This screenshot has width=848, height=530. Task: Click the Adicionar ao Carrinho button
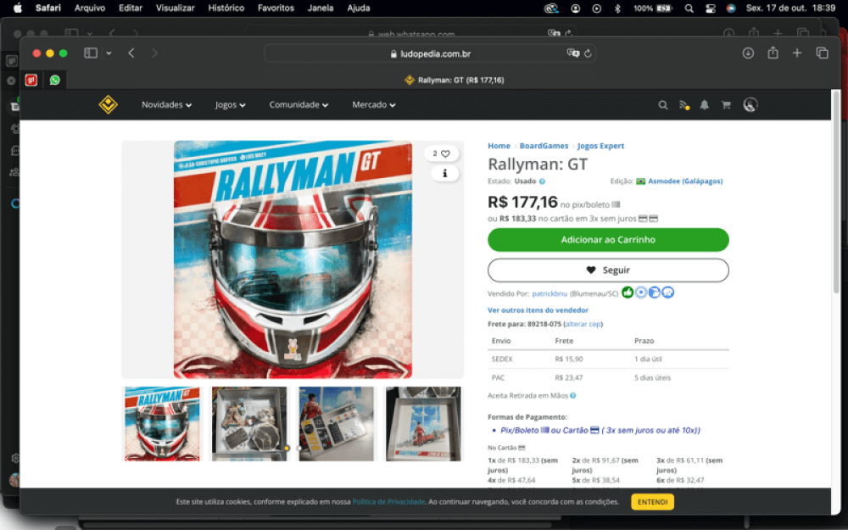[x=608, y=240]
